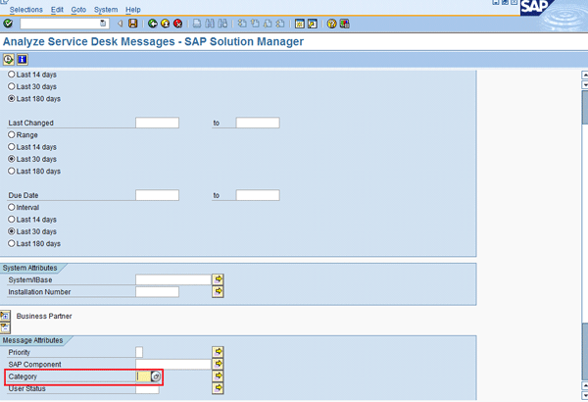This screenshot has height=402, width=588.
Task: Select checked Last 30 days under Due Date
Action: (12, 231)
